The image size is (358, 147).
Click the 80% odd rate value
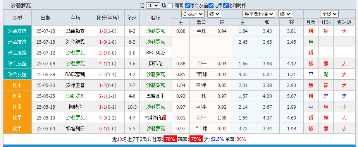pos(241,139)
